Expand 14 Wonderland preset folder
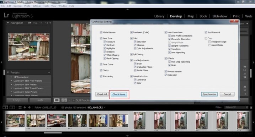Viewport: 255px width, 137px height. click(x=11, y=77)
